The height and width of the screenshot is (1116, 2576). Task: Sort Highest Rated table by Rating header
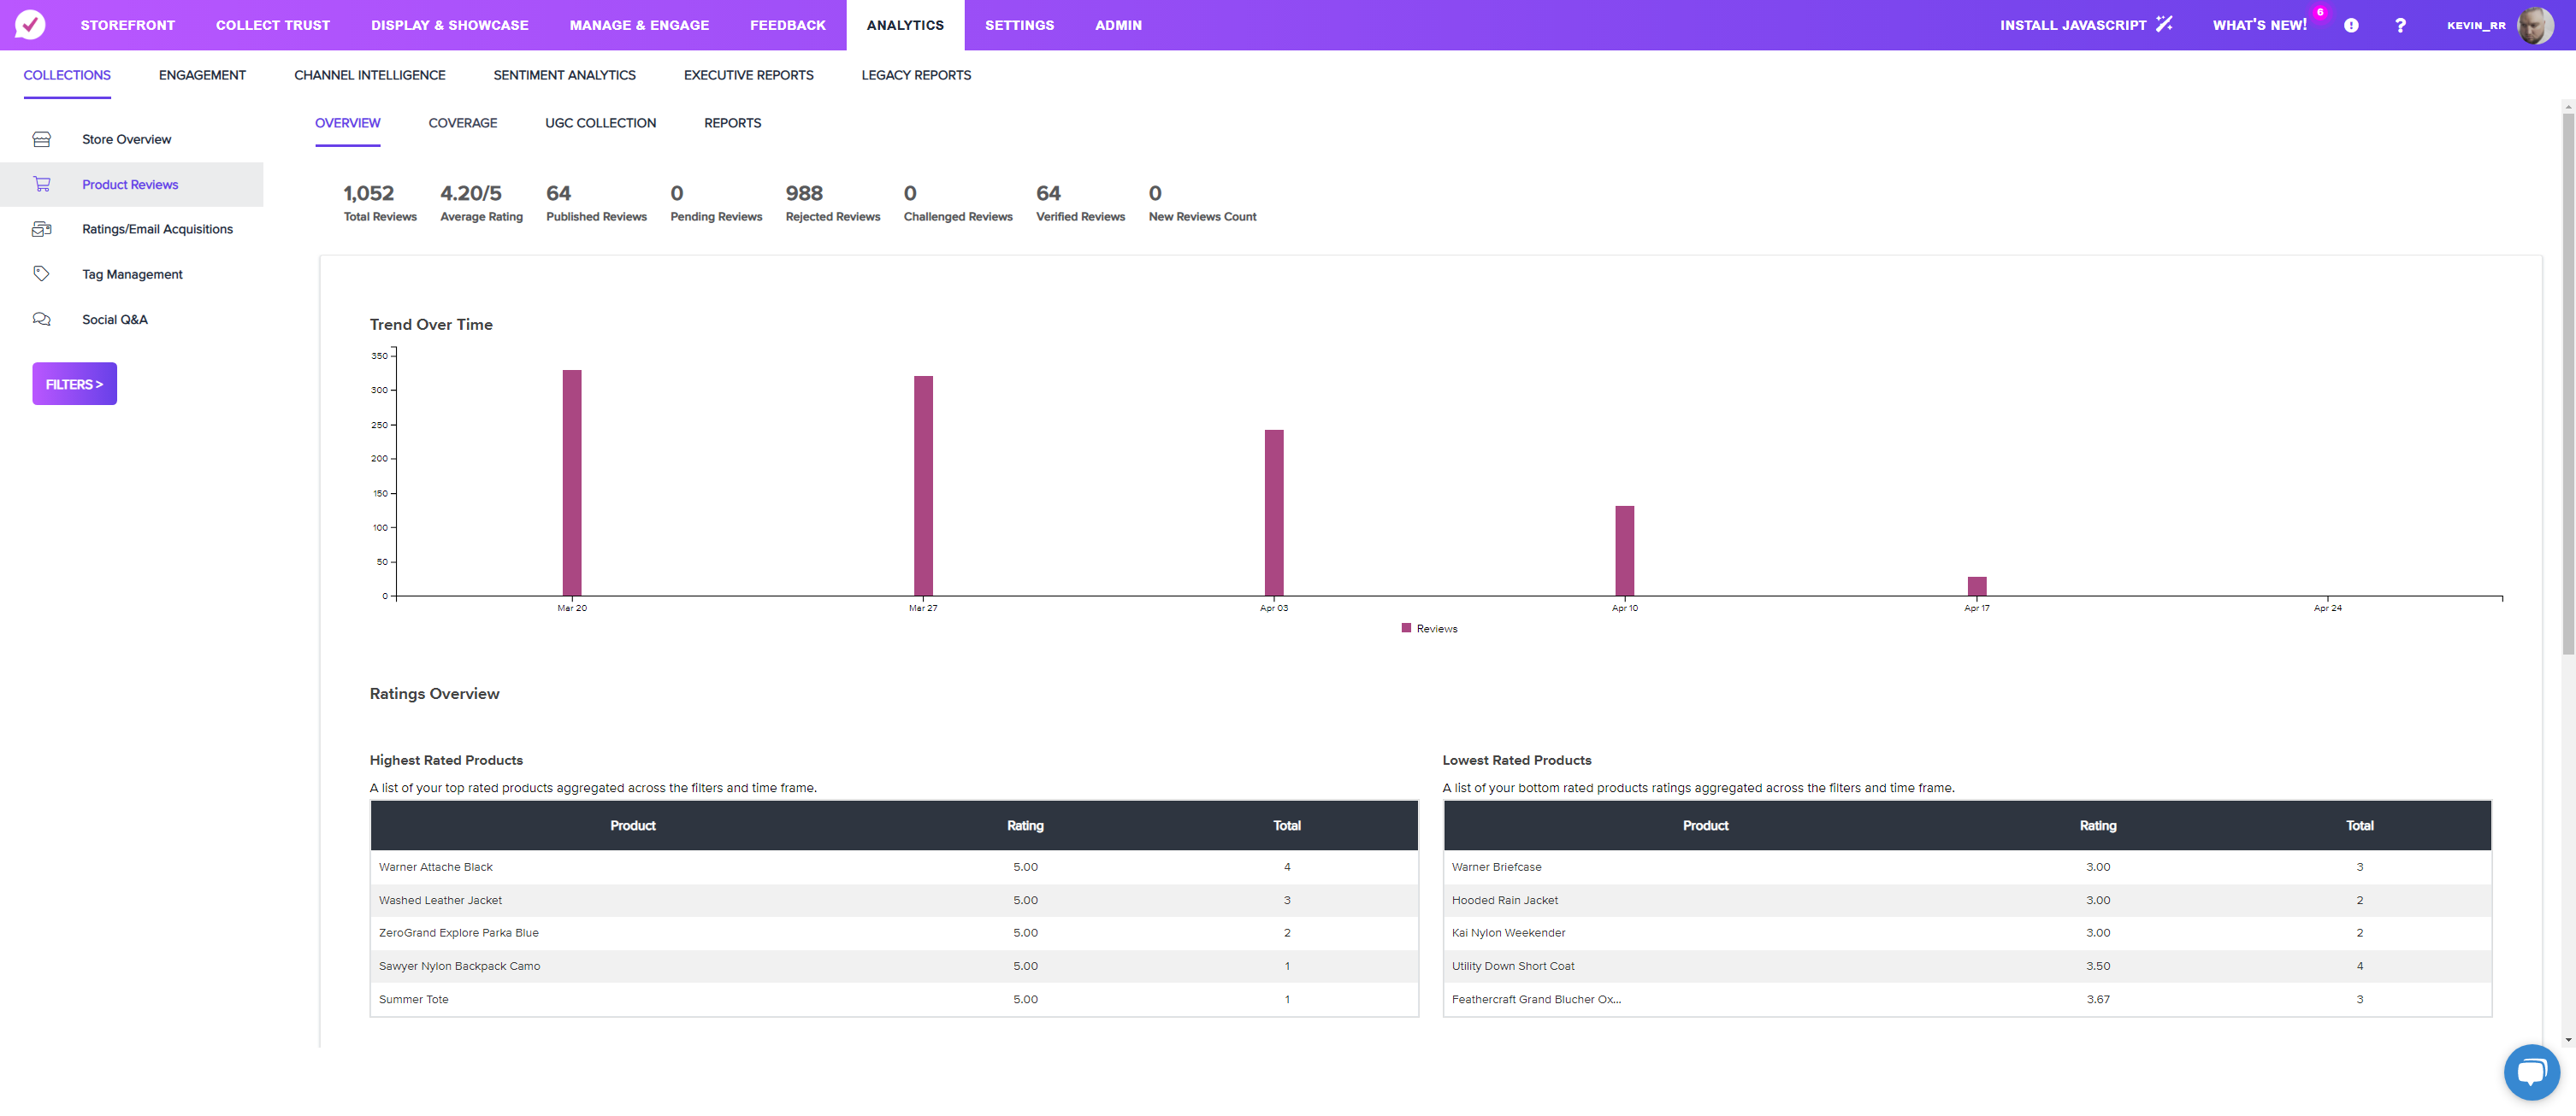point(1026,825)
